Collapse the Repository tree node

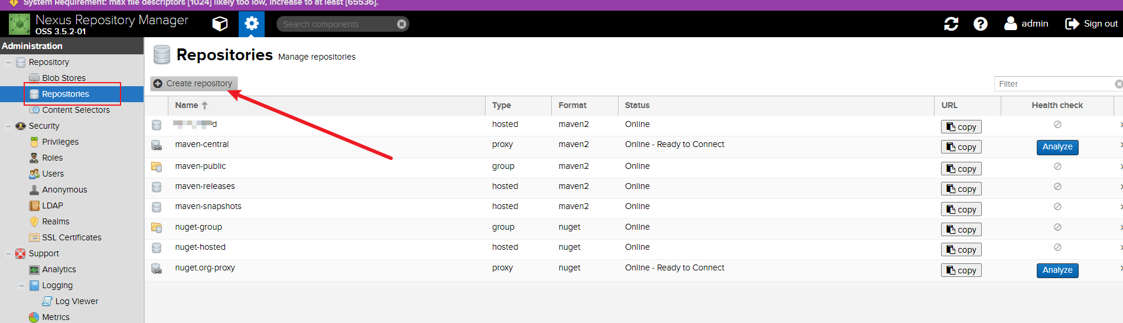[x=8, y=63]
